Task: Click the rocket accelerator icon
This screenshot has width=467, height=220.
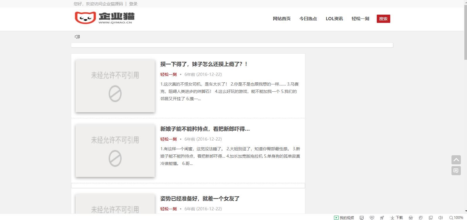Action: (x=382, y=218)
